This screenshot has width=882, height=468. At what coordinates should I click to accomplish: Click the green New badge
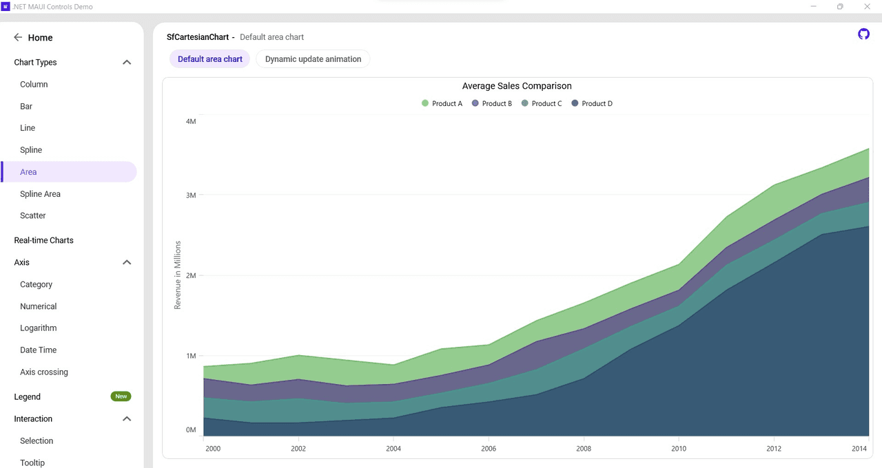(x=121, y=396)
